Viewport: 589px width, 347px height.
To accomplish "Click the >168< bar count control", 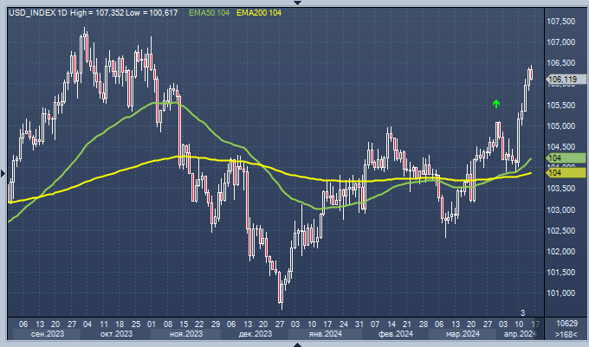I will coord(566,334).
